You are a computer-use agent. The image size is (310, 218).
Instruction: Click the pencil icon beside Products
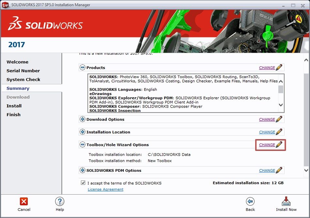279,68
